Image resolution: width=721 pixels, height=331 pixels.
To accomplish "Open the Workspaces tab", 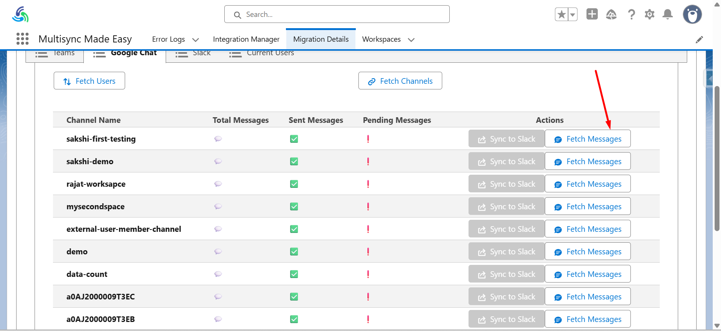I will tap(381, 39).
